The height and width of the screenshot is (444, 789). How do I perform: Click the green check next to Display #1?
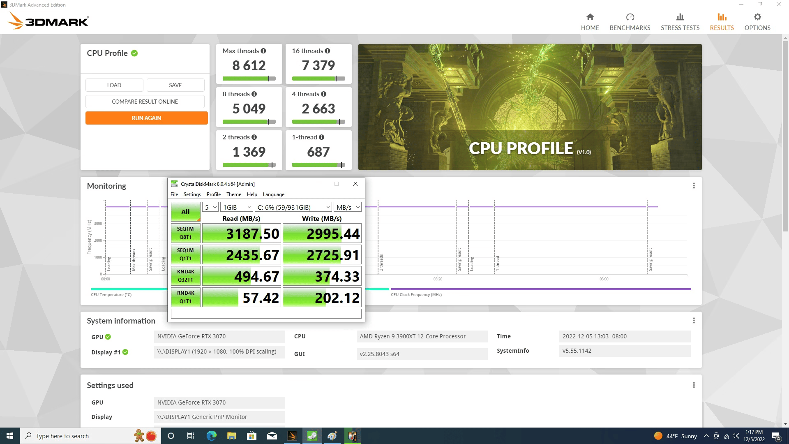point(125,352)
